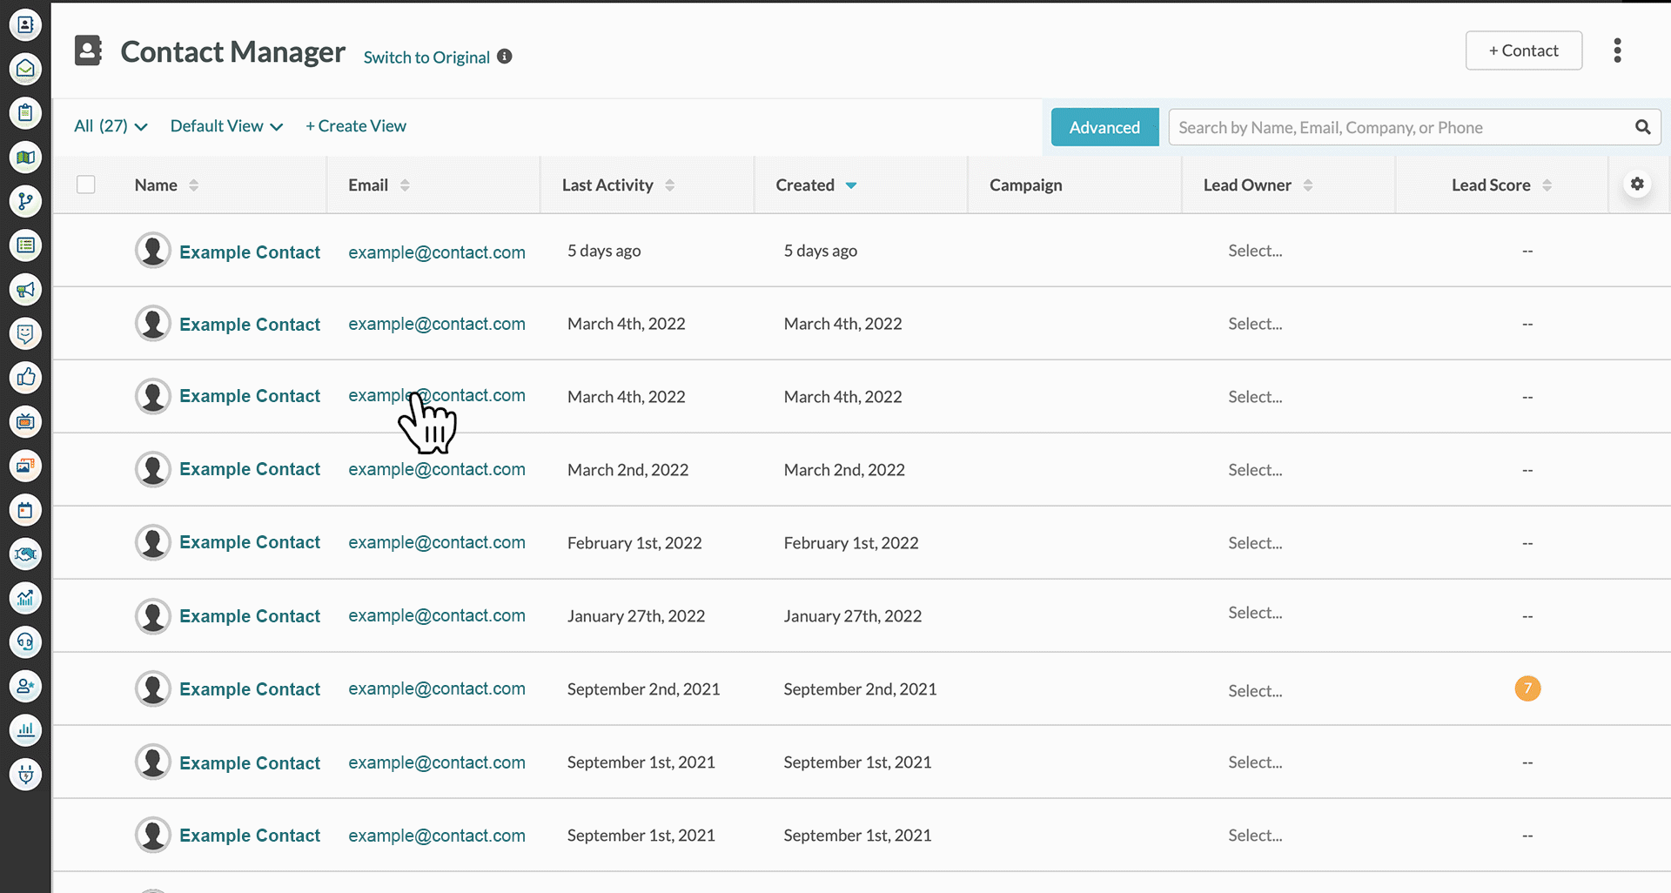This screenshot has width=1671, height=893.
Task: Click email in the February 1st, 2022 row
Action: [x=437, y=542]
